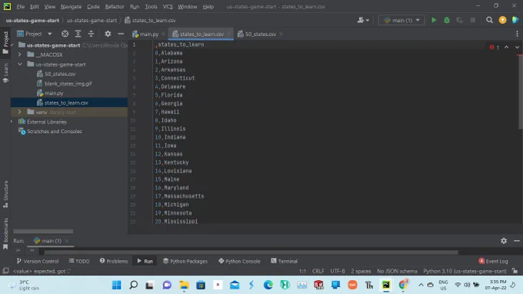523x294 pixels.
Task: Expand the __MACOSX folder
Action: 20,55
